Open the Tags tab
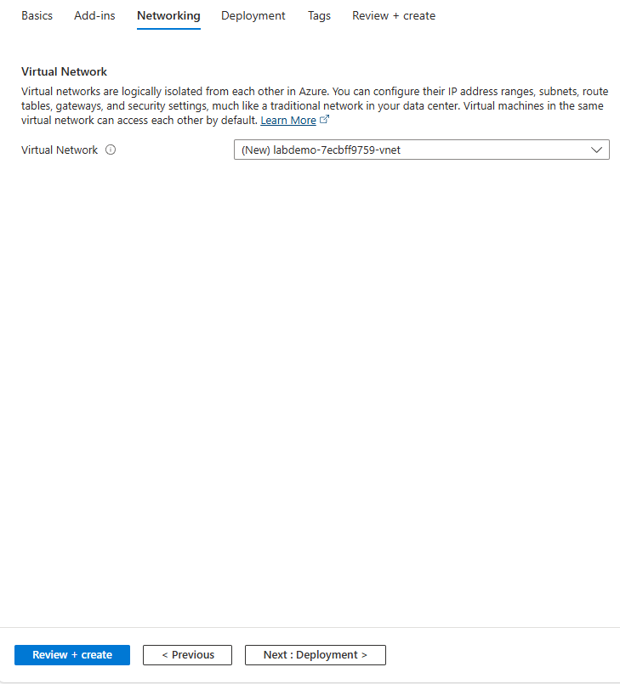Screen dimensions: 620x684 point(319,15)
